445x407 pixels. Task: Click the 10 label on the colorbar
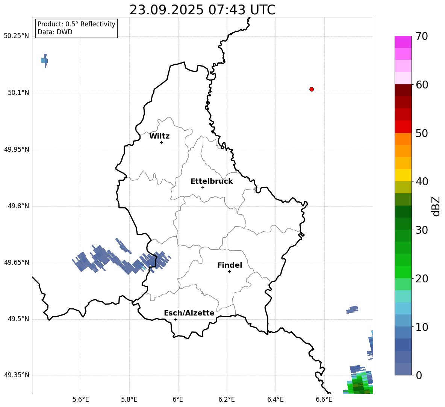(x=421, y=327)
